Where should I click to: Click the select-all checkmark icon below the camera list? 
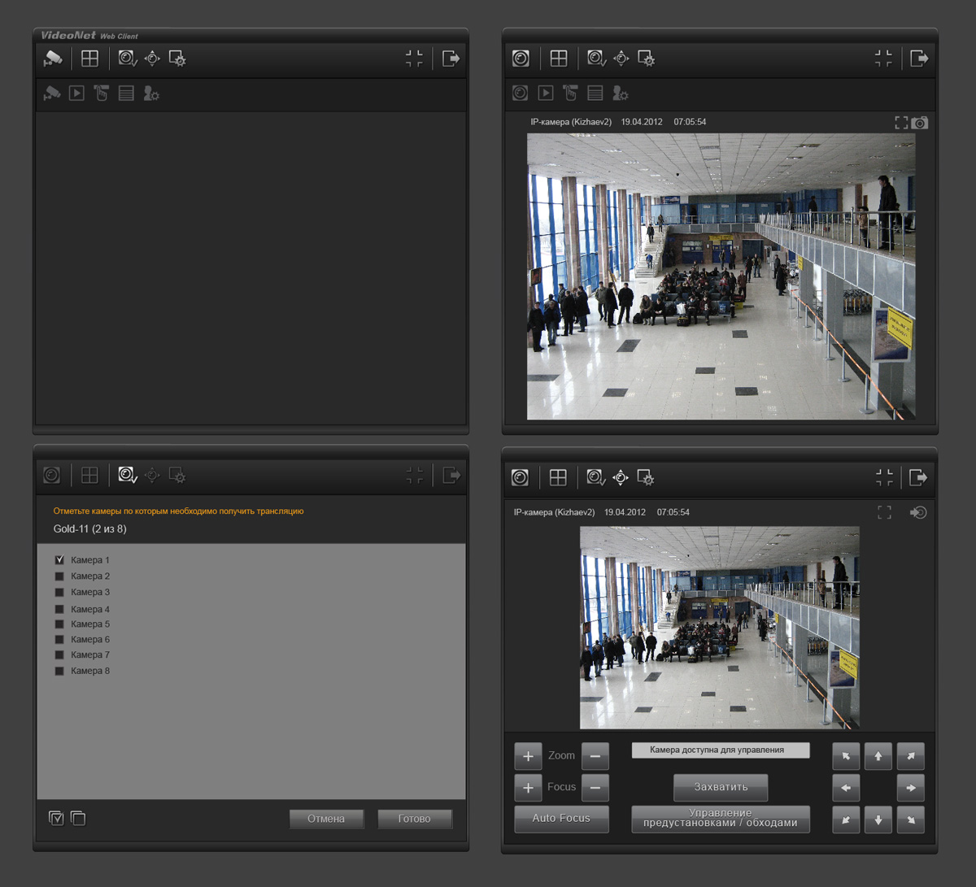click(x=56, y=818)
